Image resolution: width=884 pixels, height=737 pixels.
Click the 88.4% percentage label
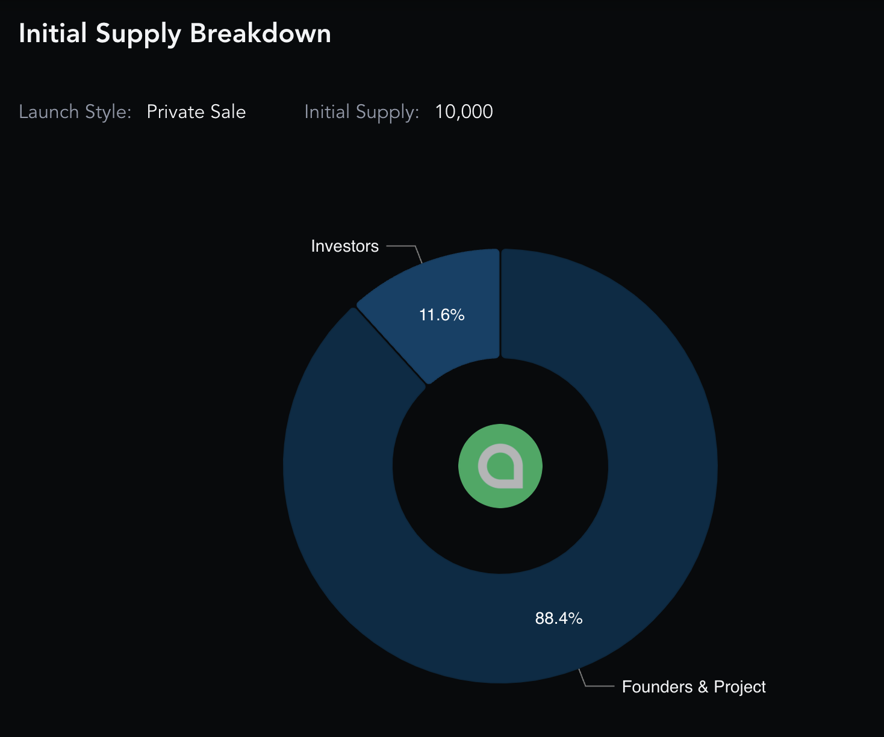[559, 618]
